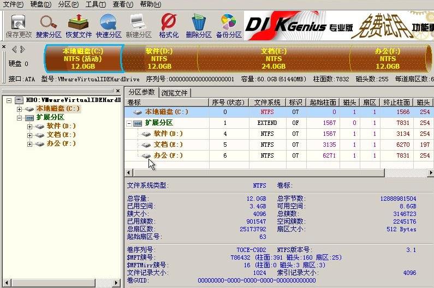Open the 硬盘(D) menu
434x288 pixels.
[x=40, y=4]
